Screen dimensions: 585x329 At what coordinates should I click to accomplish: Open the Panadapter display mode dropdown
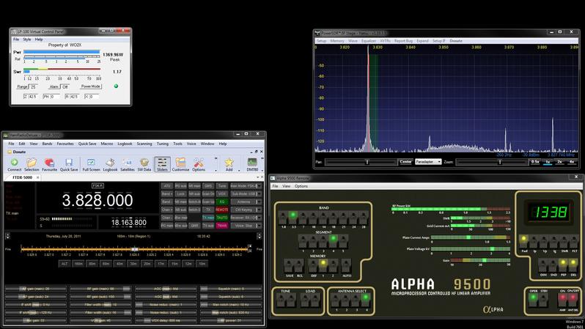pos(428,162)
